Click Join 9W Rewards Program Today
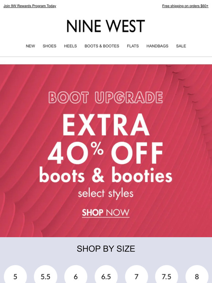Viewport: 212px width, 283px height. [30, 6]
